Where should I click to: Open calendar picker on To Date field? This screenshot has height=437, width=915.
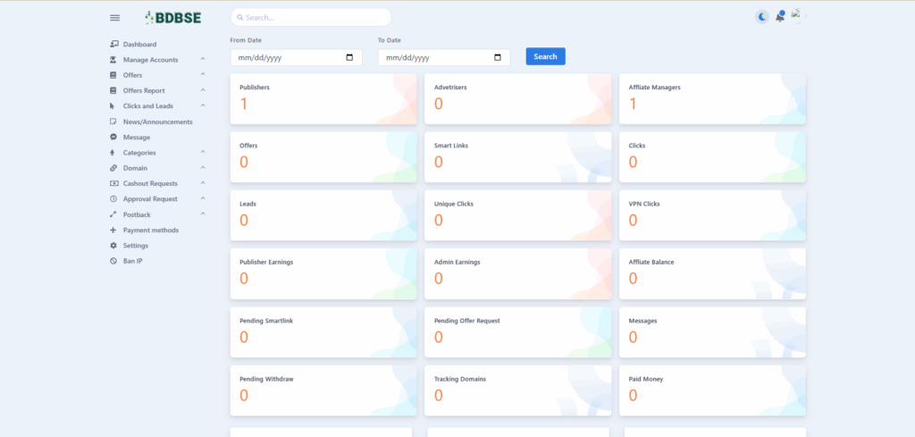498,58
